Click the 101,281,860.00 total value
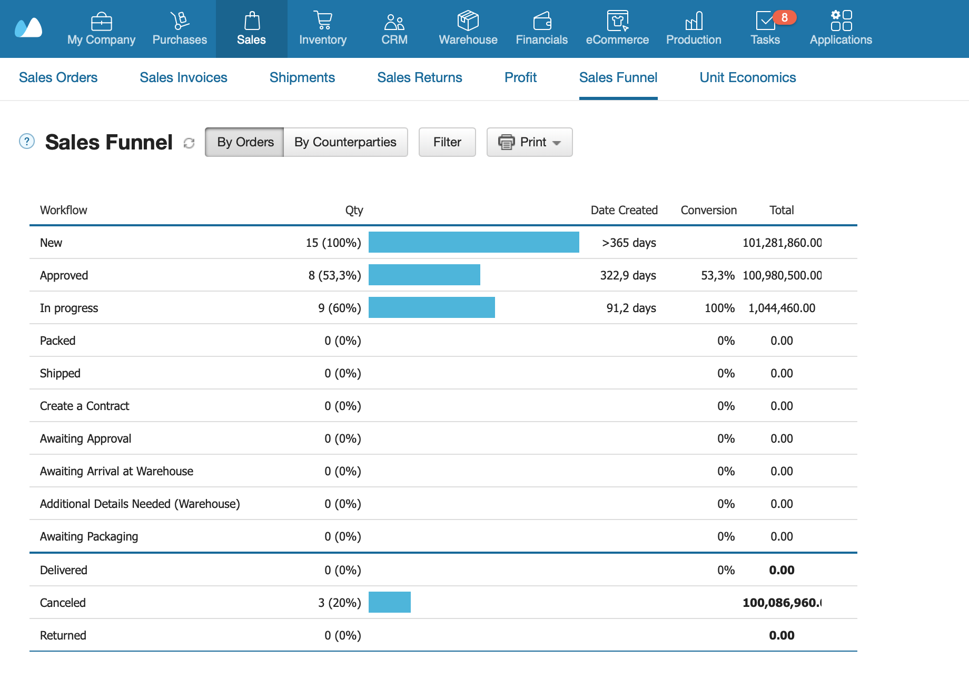969x679 pixels. (x=782, y=243)
